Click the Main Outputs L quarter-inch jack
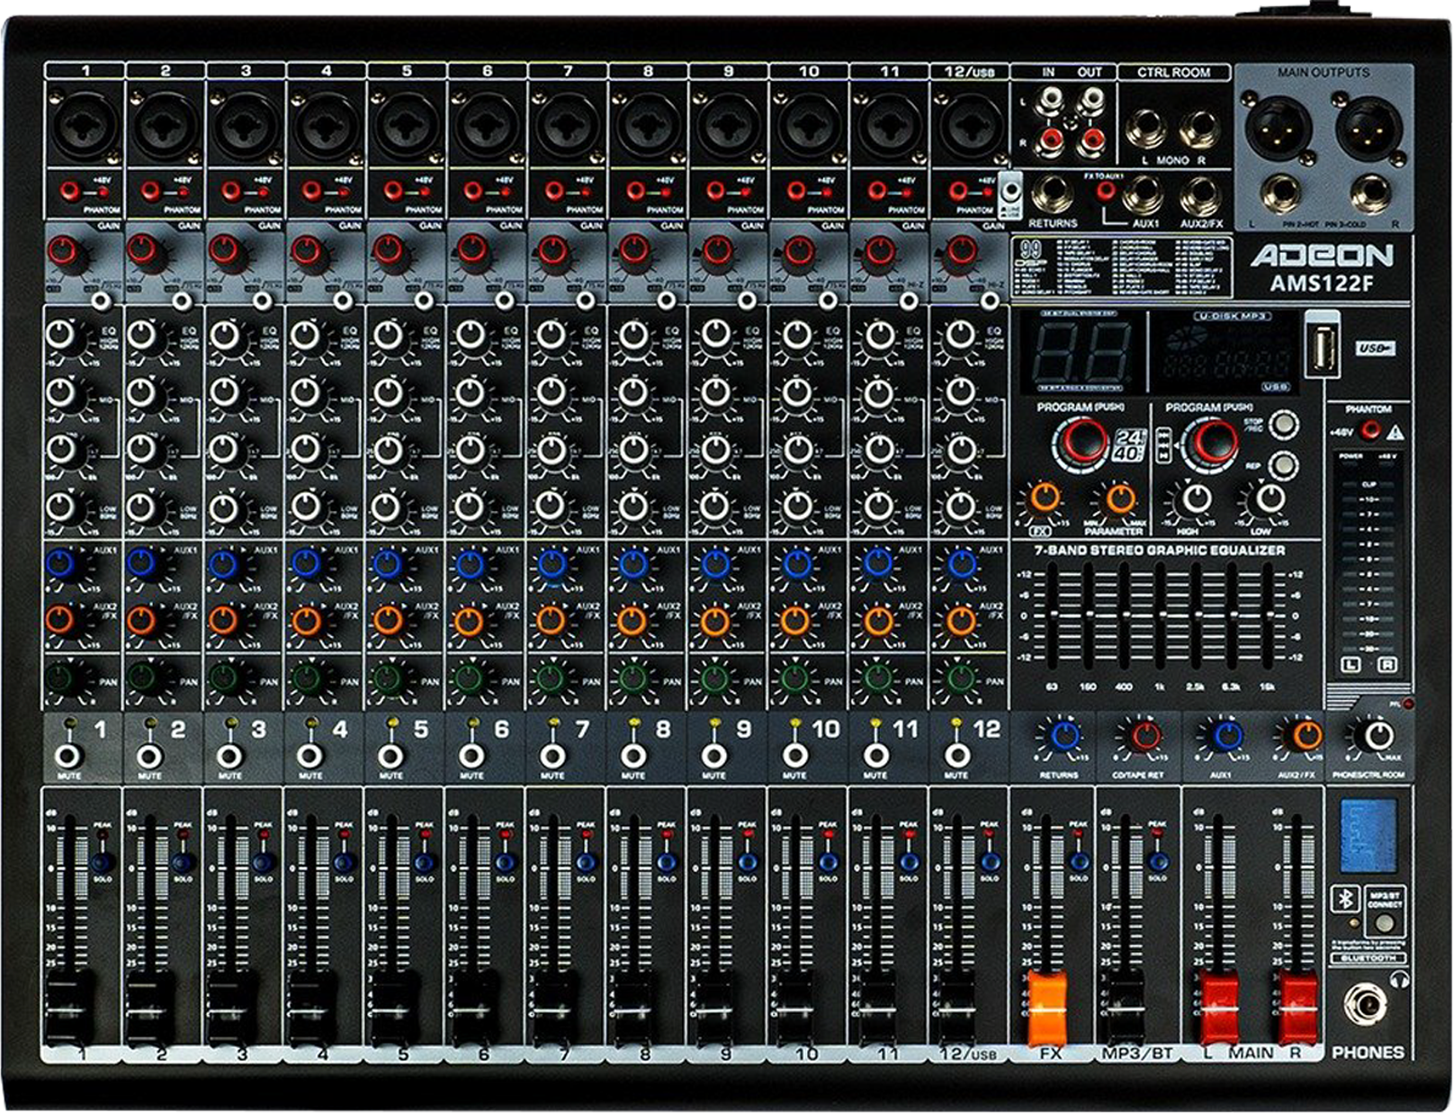Image resolution: width=1453 pixels, height=1113 pixels. coord(1281,194)
